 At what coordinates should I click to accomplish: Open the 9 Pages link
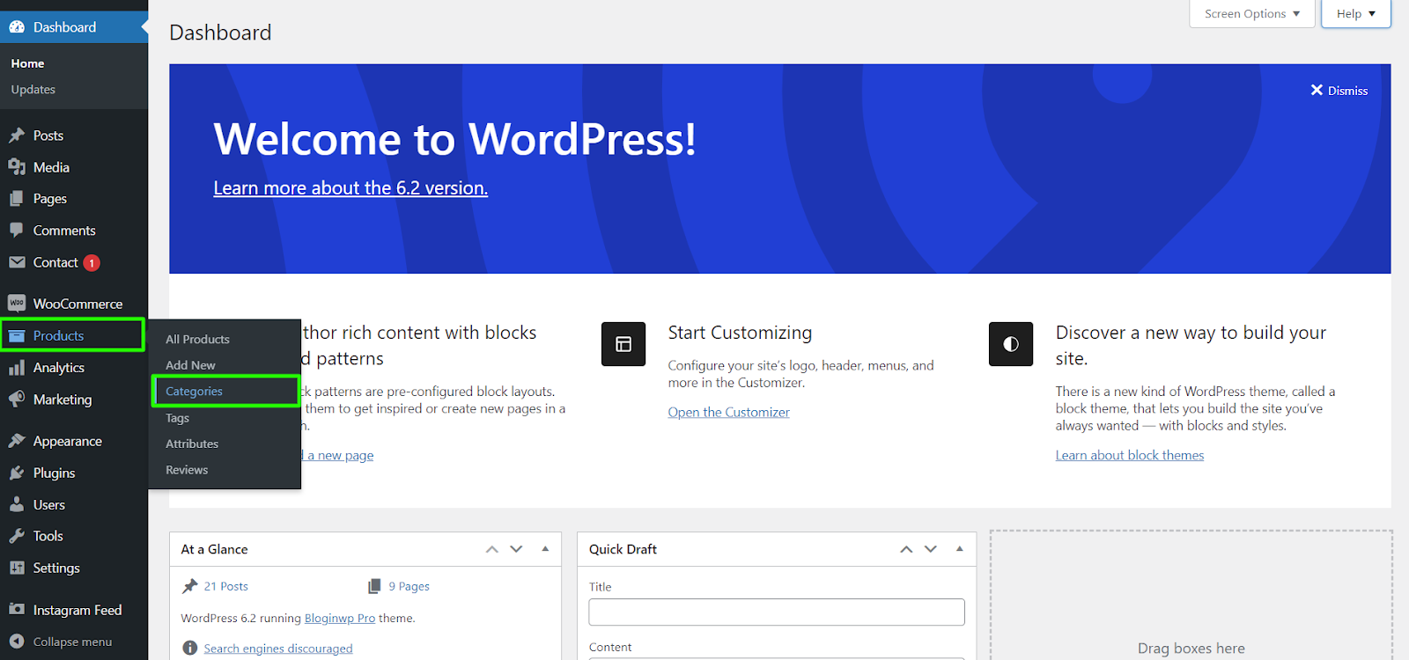click(409, 586)
